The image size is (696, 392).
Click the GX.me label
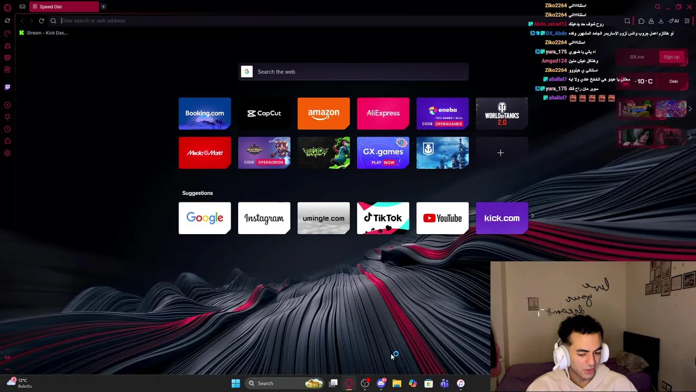pyautogui.click(x=637, y=57)
